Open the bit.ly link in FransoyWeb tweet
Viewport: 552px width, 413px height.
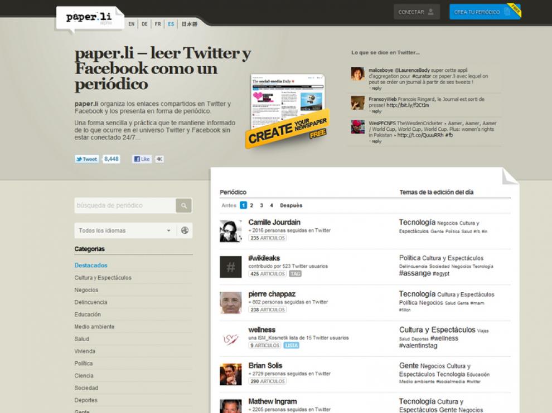click(408, 105)
